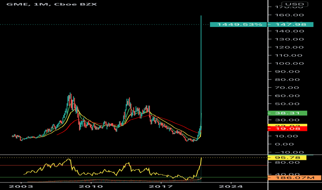Screen dimensions: 322x190
Task: Click the USD currency button
Action: point(294,4)
